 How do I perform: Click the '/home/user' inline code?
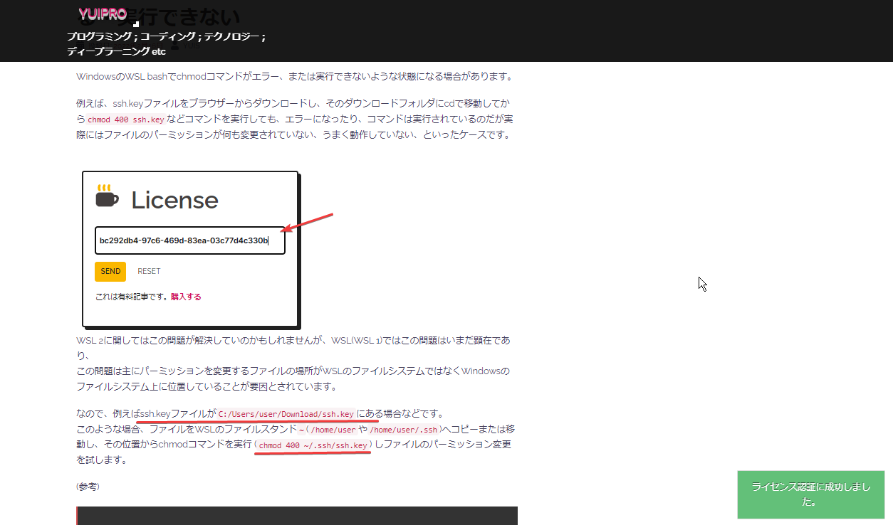333,430
